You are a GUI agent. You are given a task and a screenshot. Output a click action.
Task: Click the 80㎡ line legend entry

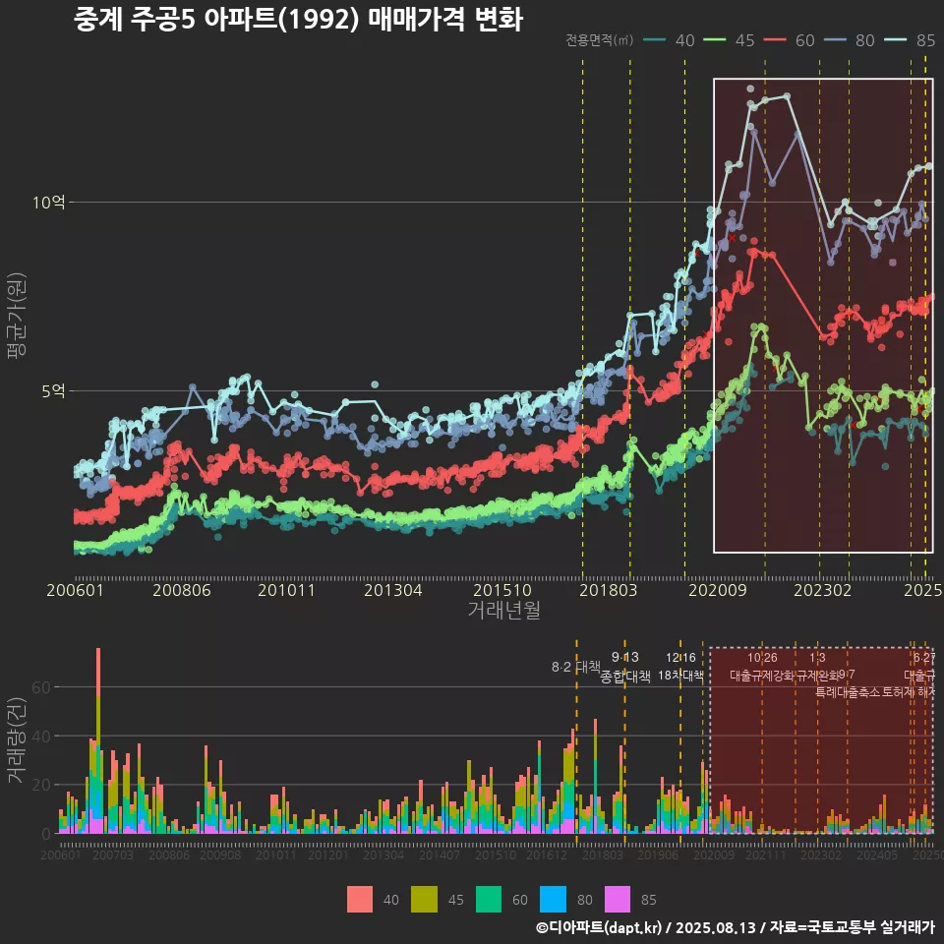point(850,40)
